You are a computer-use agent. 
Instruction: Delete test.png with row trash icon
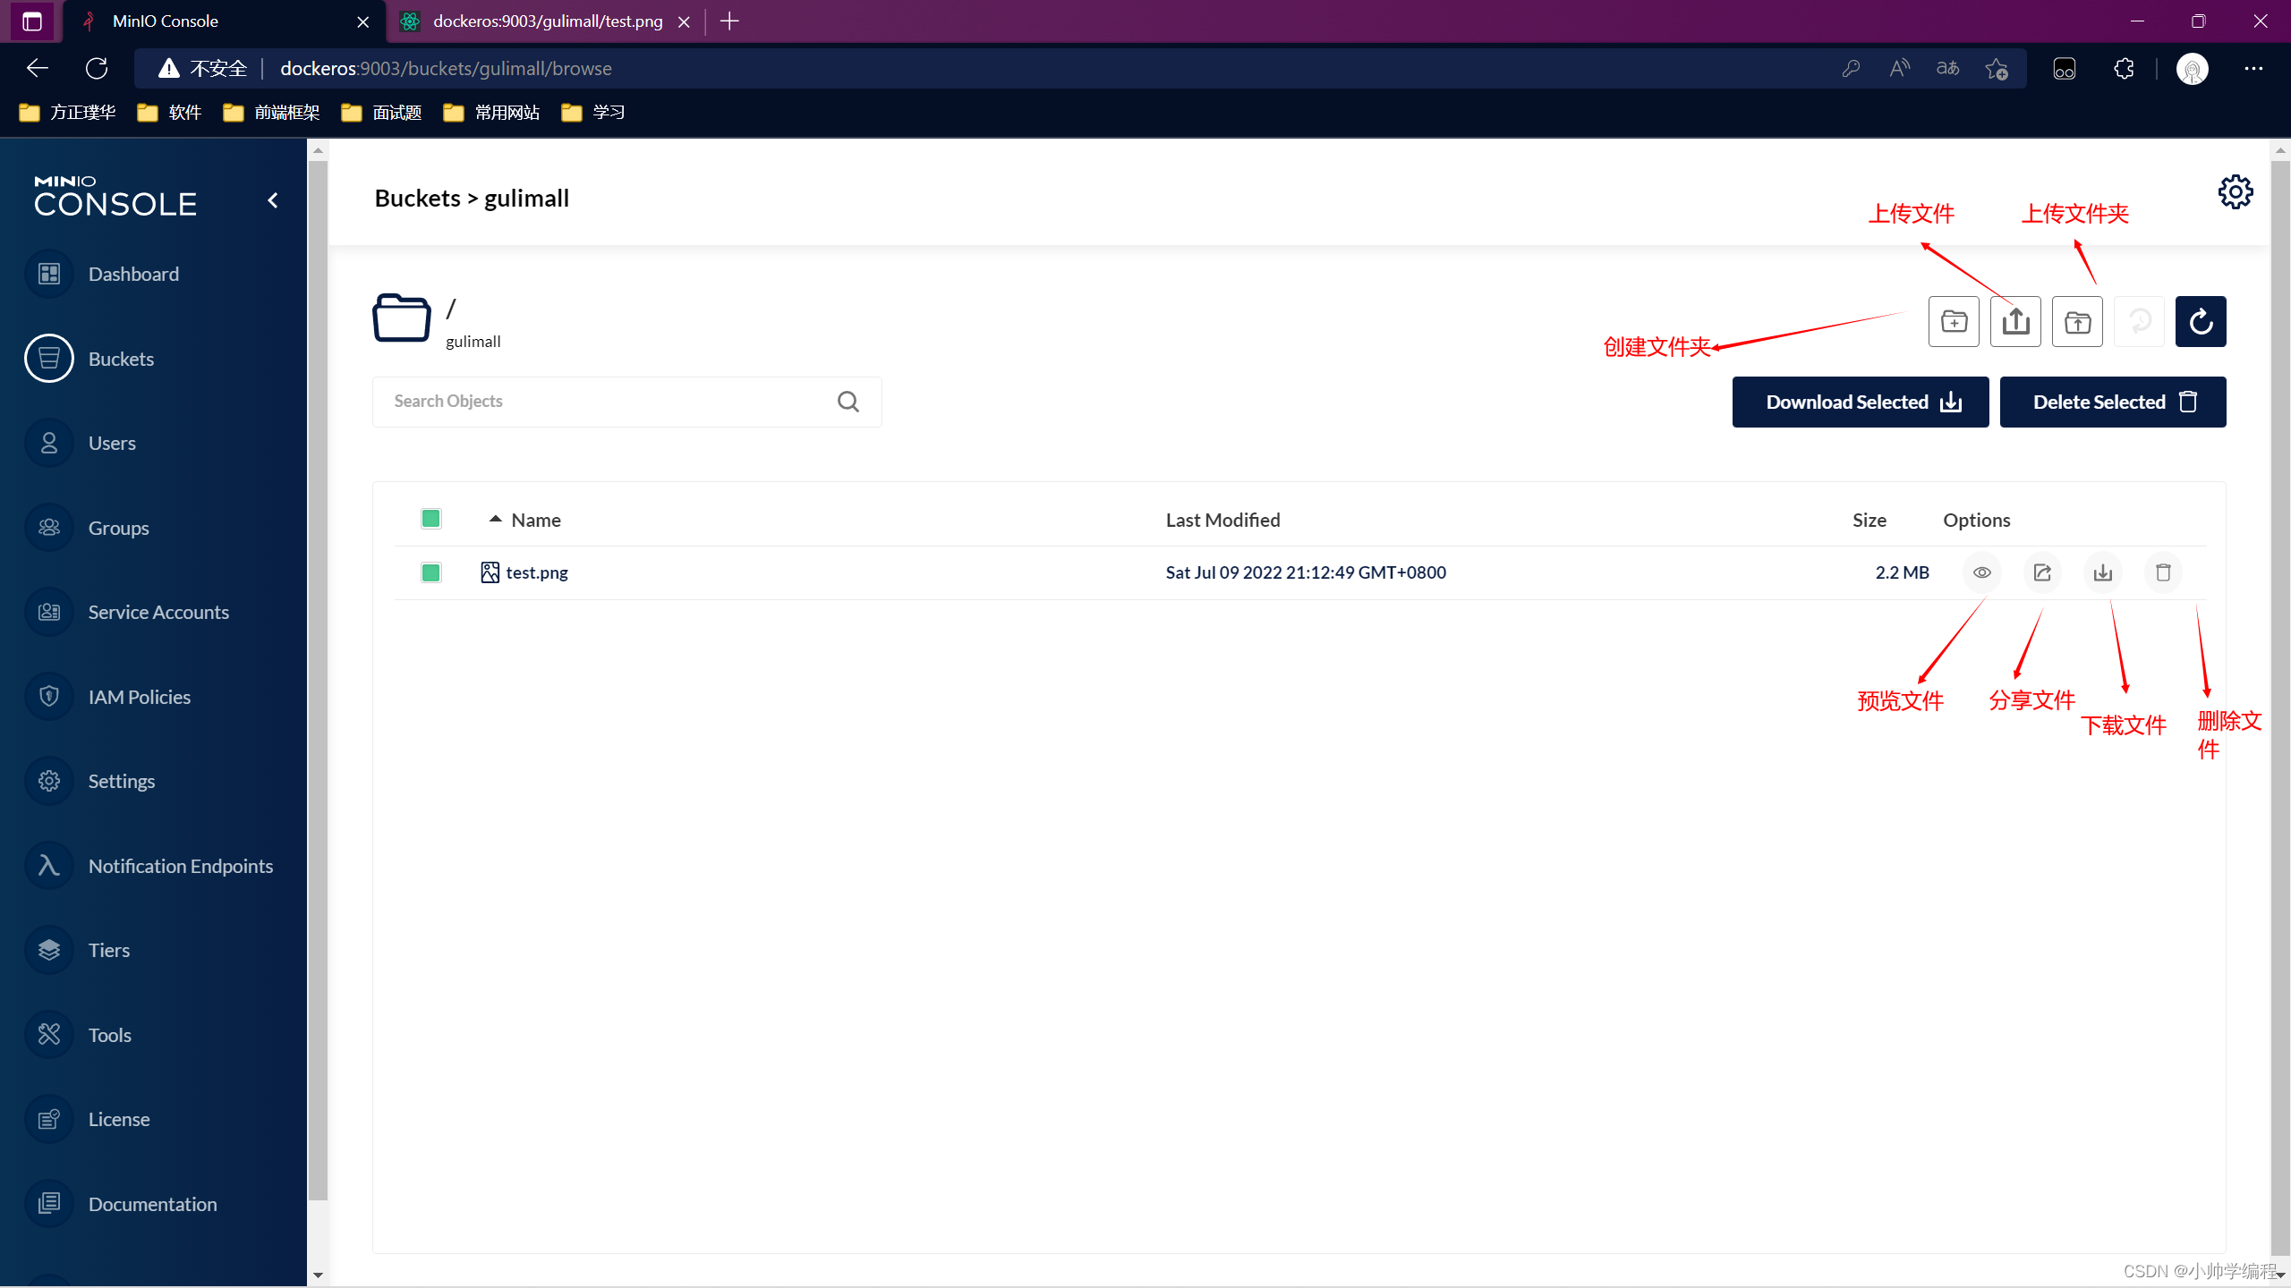coord(2163,572)
